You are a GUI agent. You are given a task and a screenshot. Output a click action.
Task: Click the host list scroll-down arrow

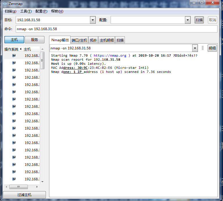(x=42, y=182)
